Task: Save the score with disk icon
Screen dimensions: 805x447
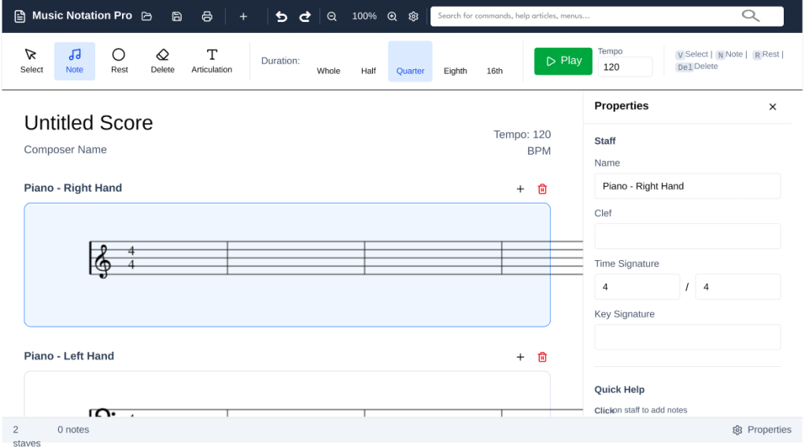Action: 177,16
